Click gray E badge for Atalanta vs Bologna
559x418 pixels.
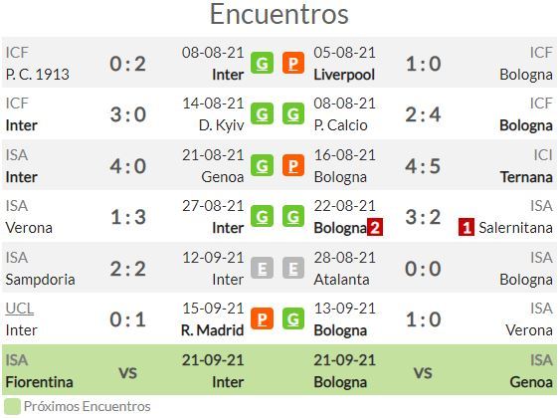click(293, 268)
